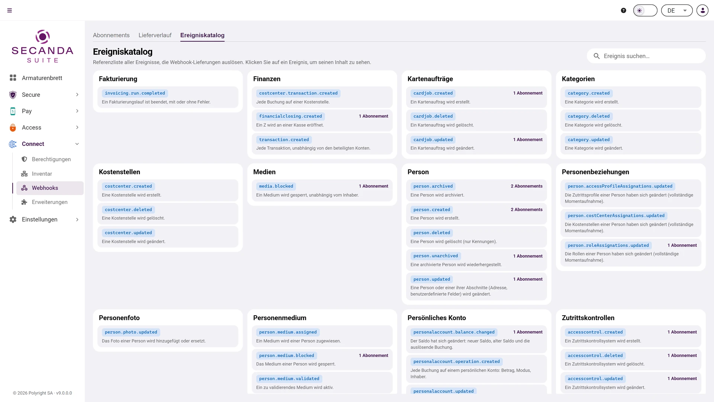Viewport: 714px width, 402px height.
Task: Expand the Einstellungen menu chevron
Action: point(77,220)
